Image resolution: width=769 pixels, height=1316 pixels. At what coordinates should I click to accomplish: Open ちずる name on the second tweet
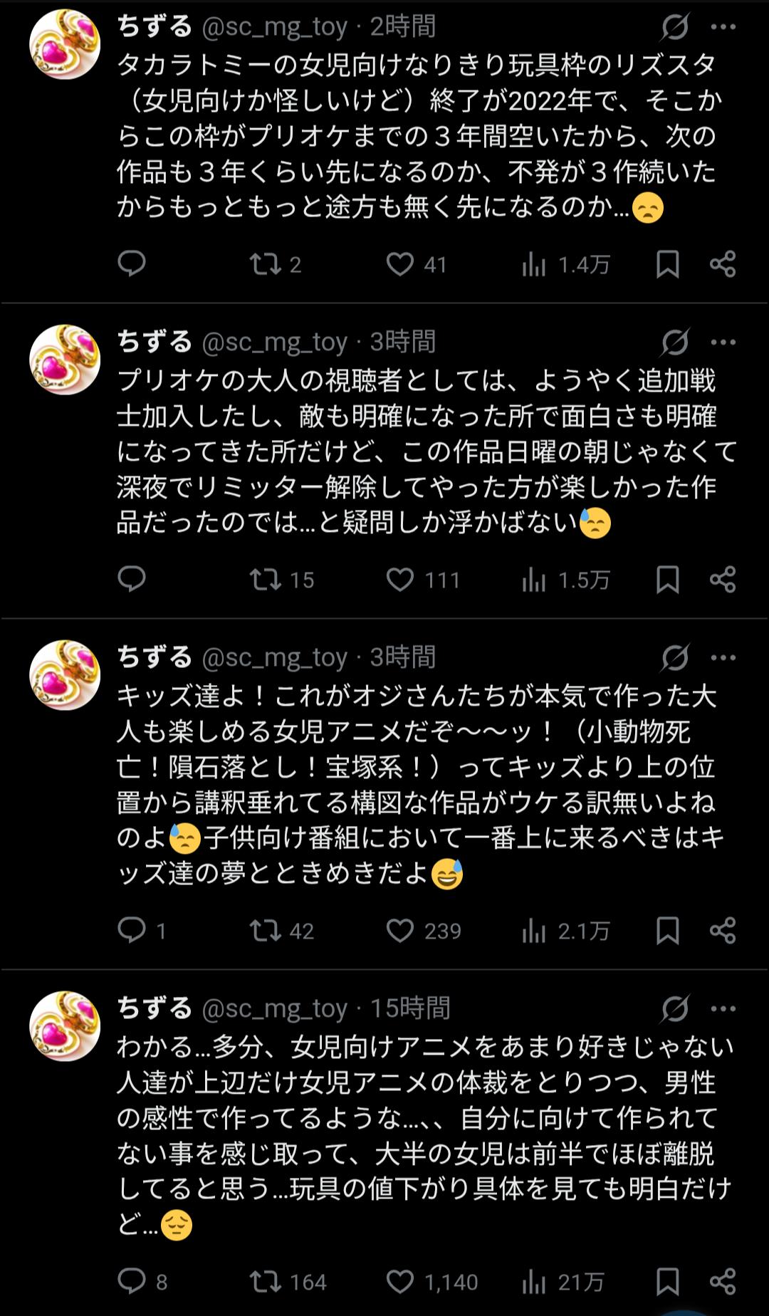click(155, 343)
